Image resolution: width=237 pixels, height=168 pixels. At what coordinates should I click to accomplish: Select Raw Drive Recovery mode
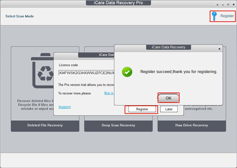pyautogui.click(x=192, y=125)
